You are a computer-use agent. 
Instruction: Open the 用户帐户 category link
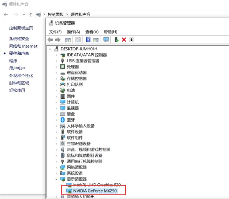(x=17, y=68)
